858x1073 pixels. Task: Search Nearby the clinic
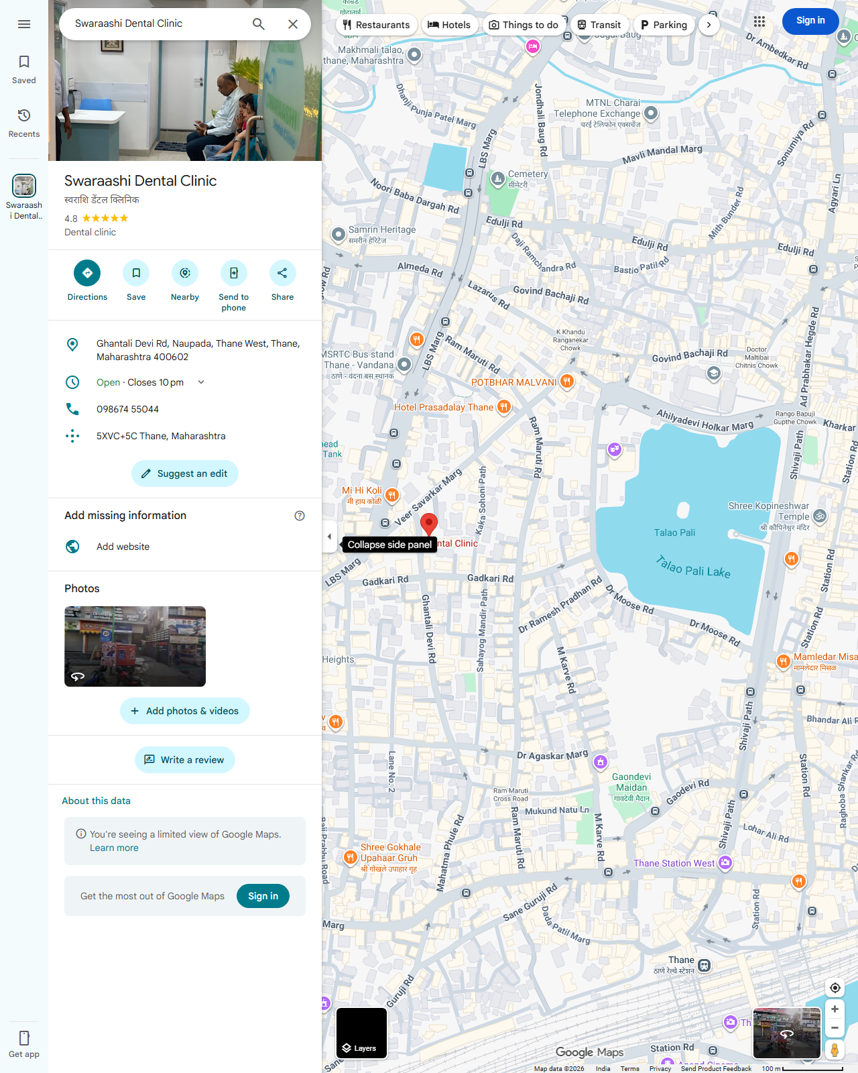pyautogui.click(x=185, y=281)
